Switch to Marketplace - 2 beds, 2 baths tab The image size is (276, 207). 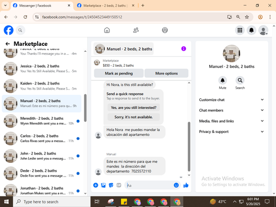pos(105,6)
